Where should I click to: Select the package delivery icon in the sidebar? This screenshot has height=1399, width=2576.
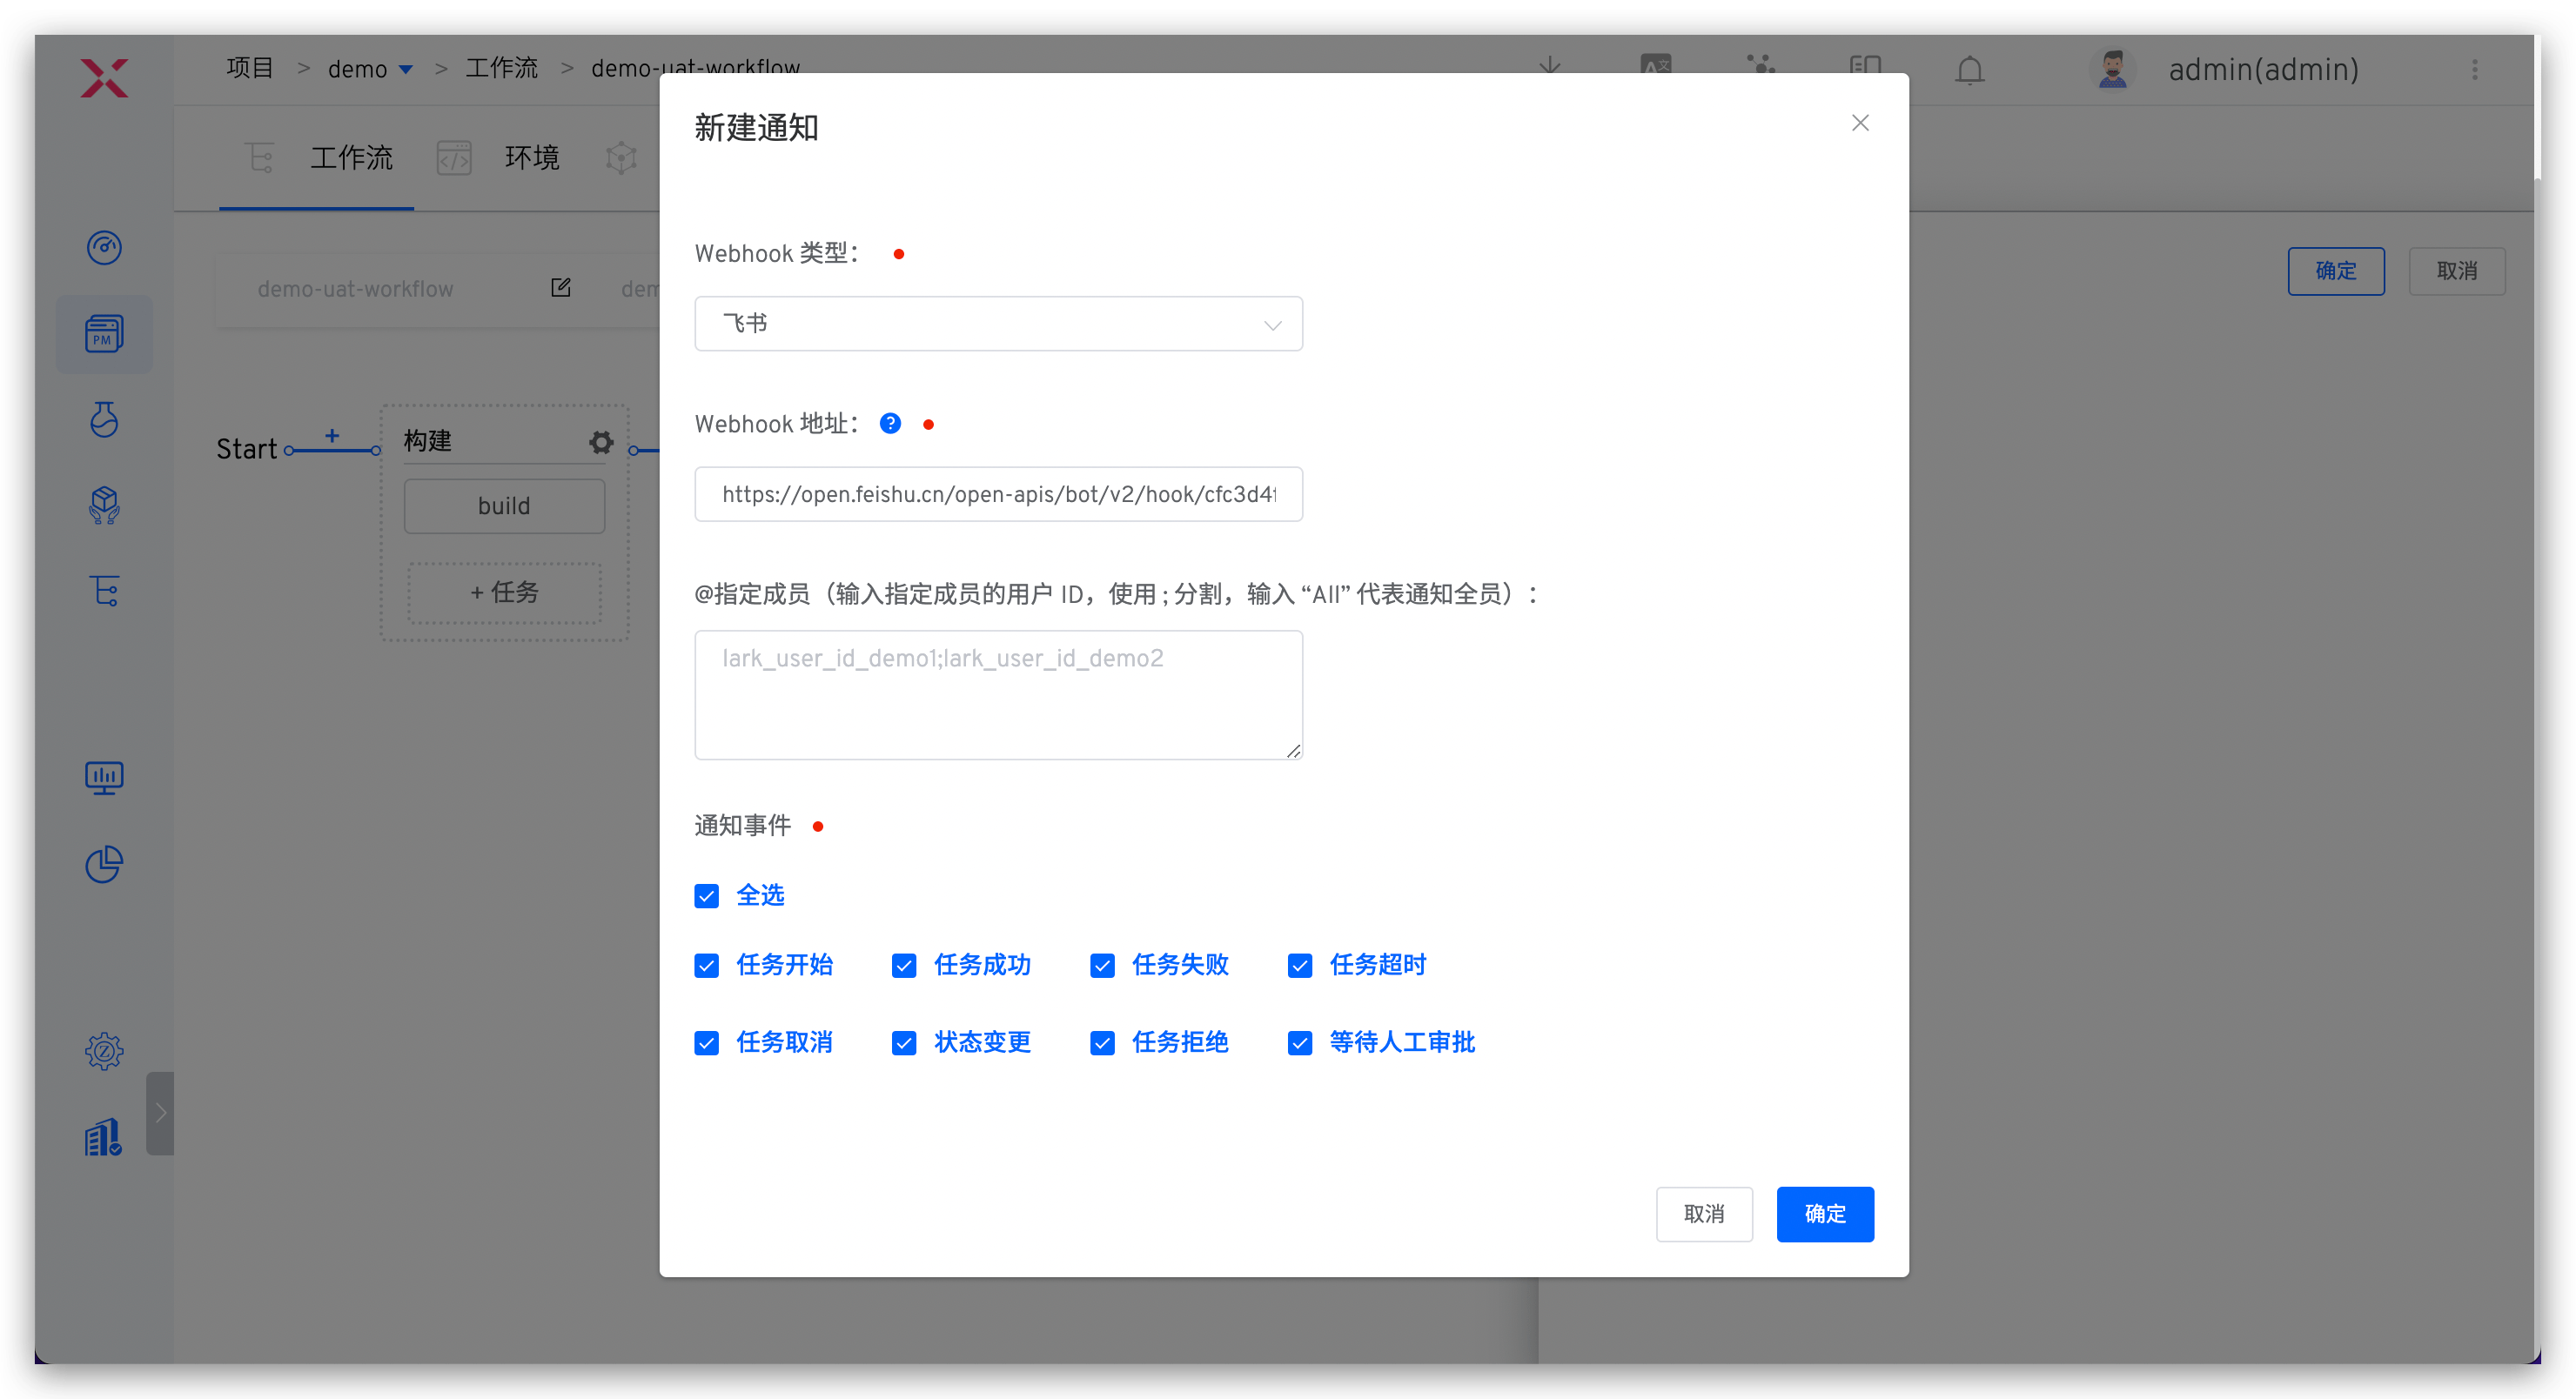click(104, 505)
